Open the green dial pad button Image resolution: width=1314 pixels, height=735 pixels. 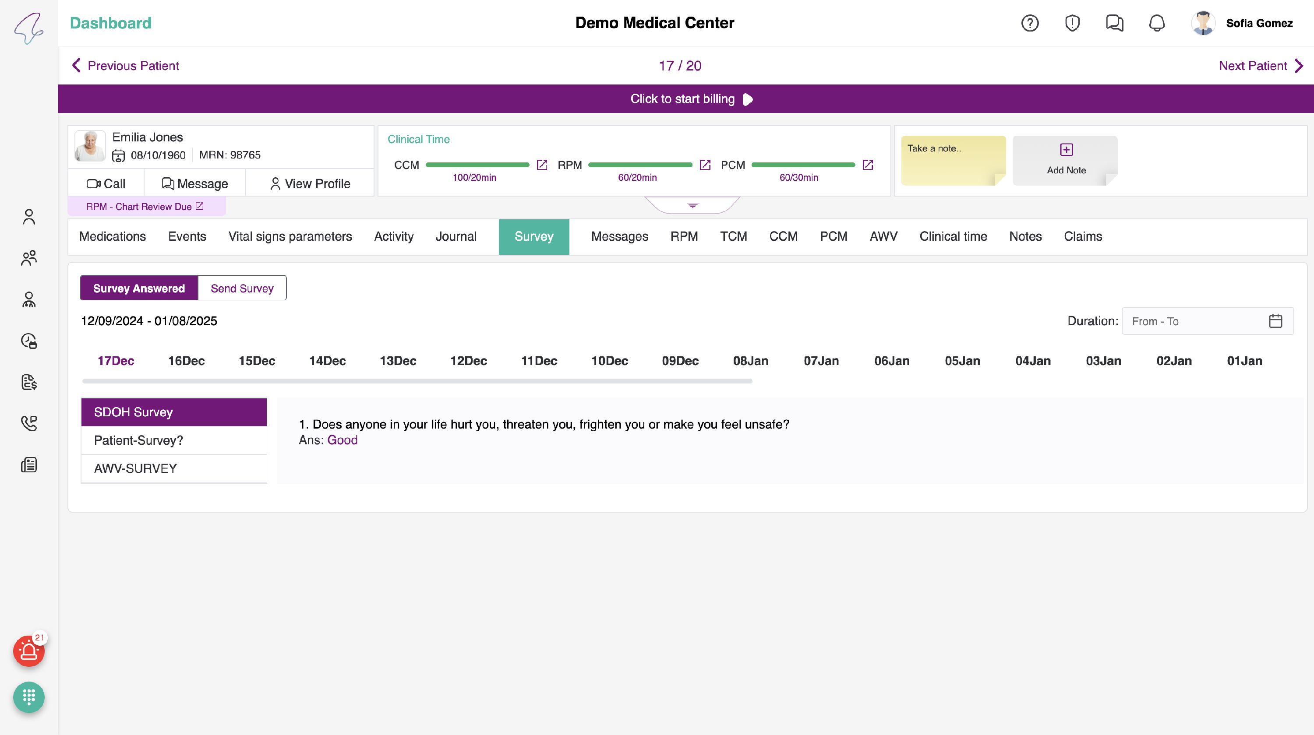click(28, 697)
